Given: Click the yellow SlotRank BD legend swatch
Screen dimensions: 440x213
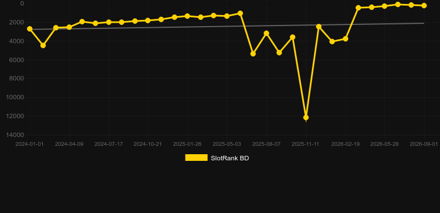Looking at the screenshot, I should point(197,158).
